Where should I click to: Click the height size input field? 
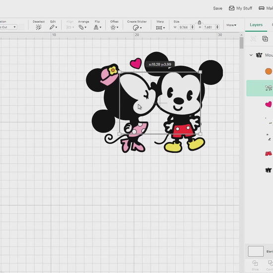208,27
